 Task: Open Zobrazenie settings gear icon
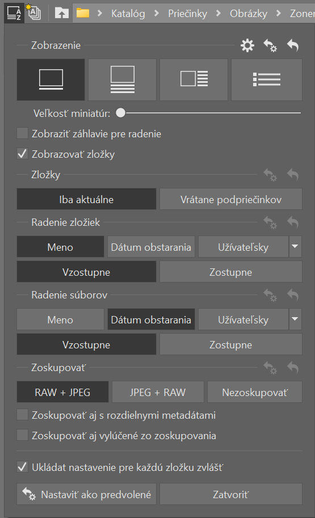pos(247,45)
